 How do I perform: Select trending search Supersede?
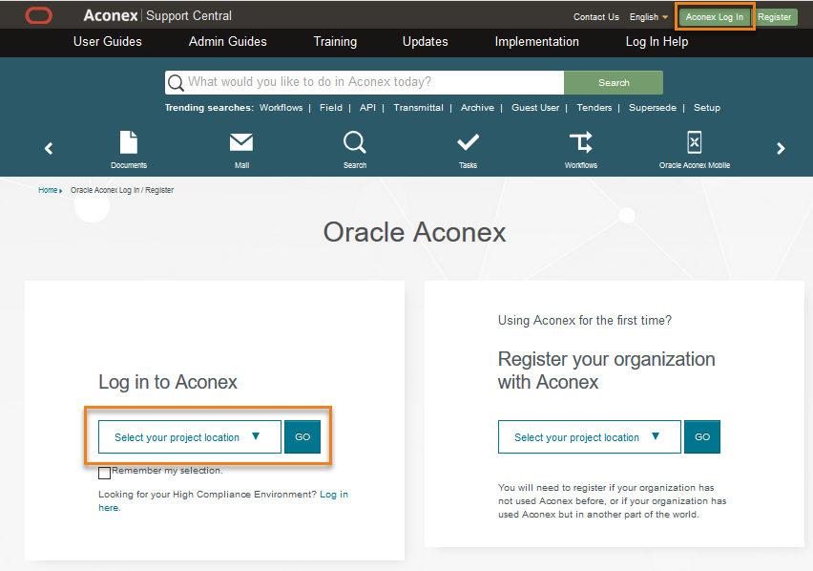(x=653, y=107)
